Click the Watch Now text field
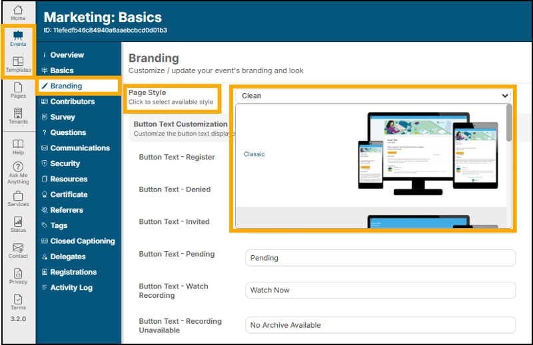The width and height of the screenshot is (533, 345). point(380,290)
